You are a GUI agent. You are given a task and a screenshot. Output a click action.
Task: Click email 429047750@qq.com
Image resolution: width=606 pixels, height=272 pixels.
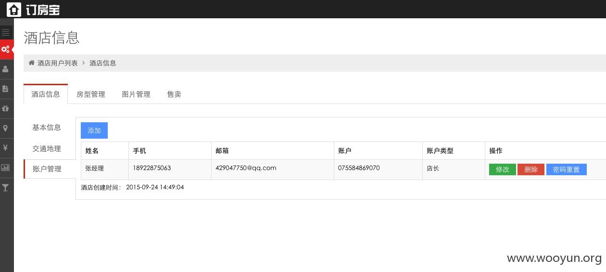(x=246, y=168)
